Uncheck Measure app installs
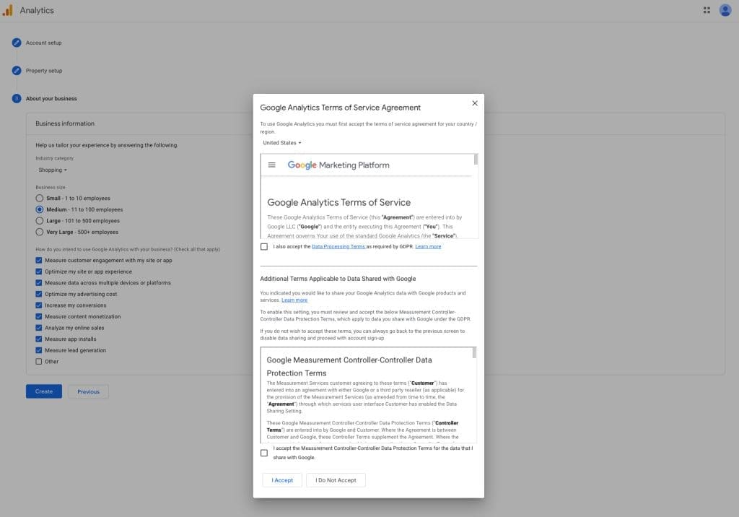This screenshot has width=739, height=517. 39,339
